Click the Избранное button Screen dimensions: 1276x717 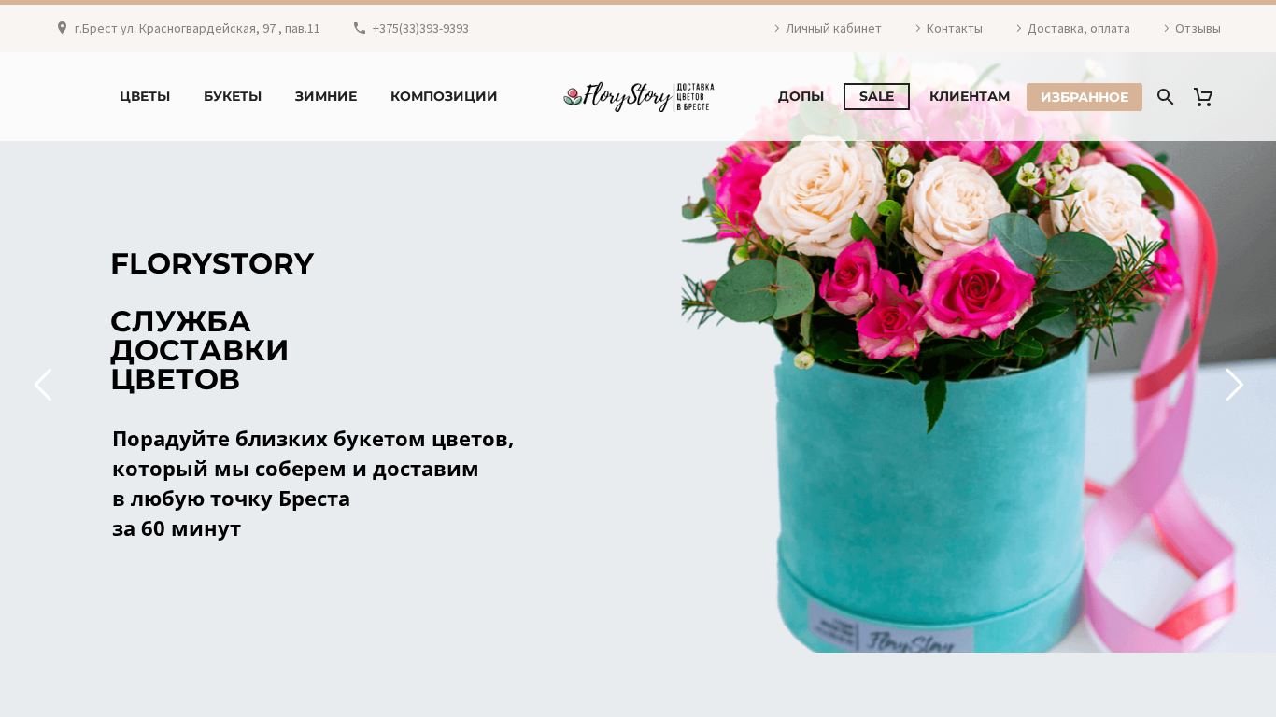pyautogui.click(x=1085, y=97)
